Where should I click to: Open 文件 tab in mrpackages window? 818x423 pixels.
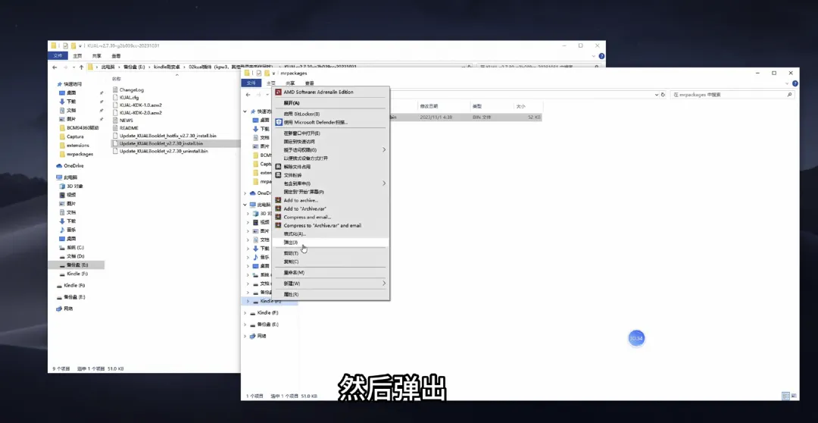251,83
